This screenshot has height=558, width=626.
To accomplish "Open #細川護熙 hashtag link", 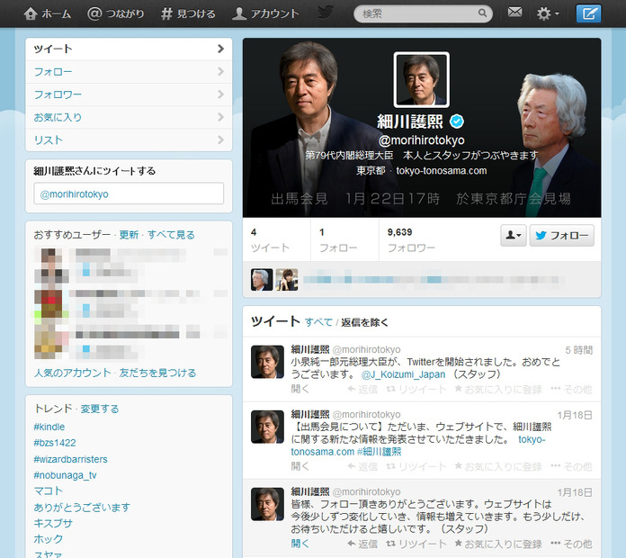I will (x=380, y=452).
